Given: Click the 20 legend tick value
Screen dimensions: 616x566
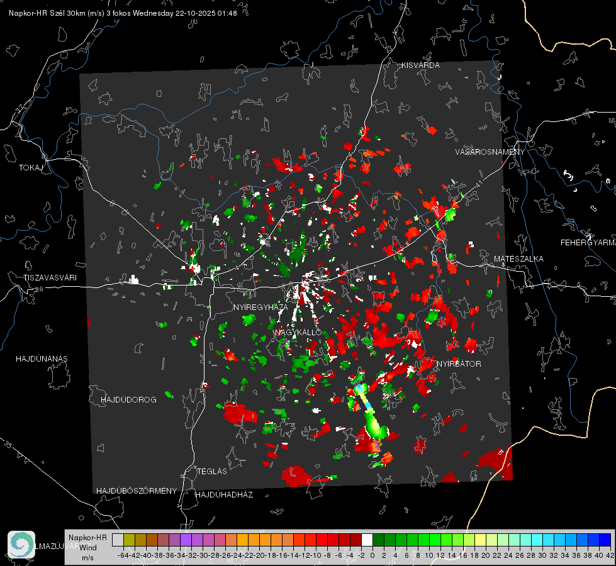Looking at the screenshot, I should pyautogui.click(x=486, y=555).
